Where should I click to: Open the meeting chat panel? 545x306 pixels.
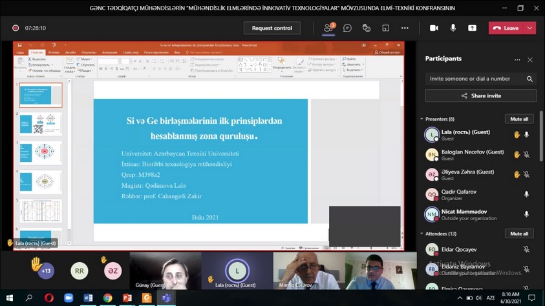point(347,28)
